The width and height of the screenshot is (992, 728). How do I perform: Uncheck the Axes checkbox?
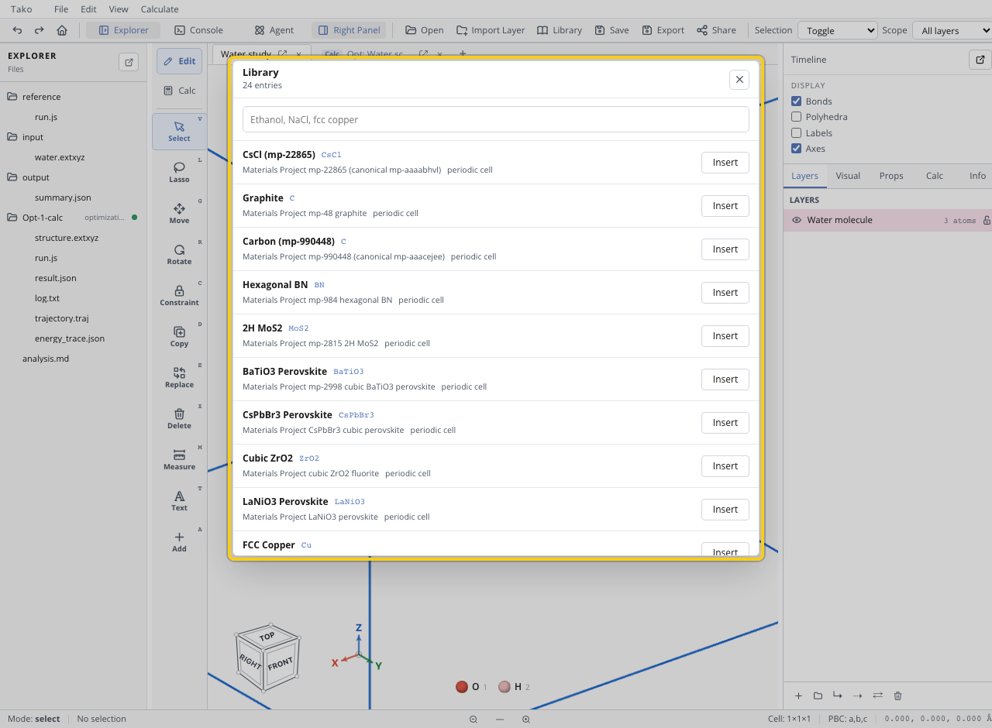tap(796, 149)
